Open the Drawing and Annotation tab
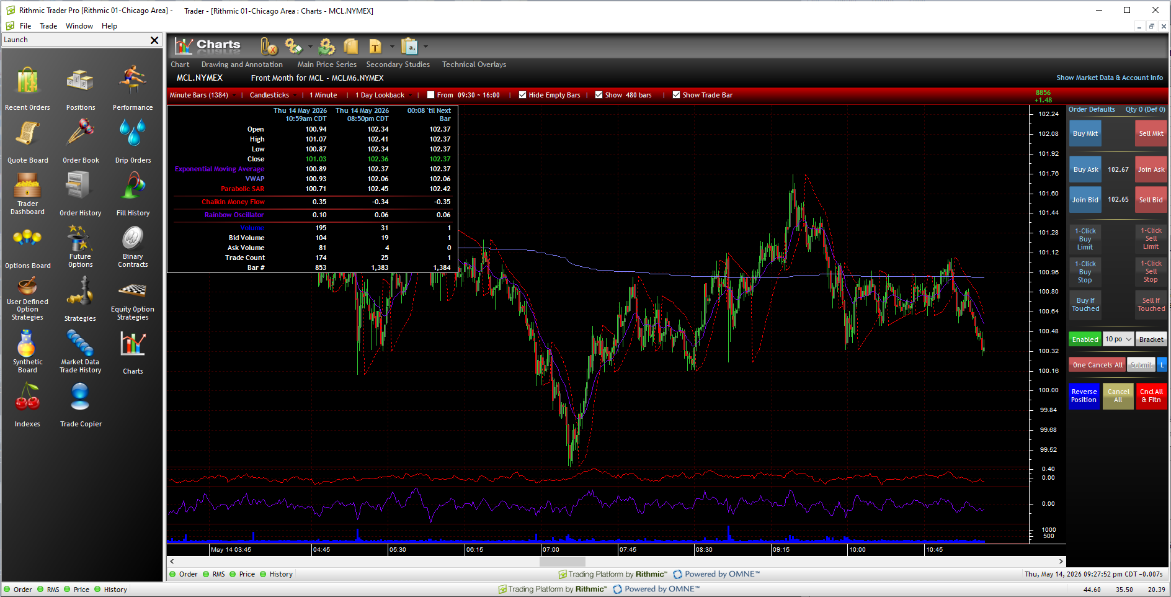Image resolution: width=1171 pixels, height=597 pixels. [242, 65]
